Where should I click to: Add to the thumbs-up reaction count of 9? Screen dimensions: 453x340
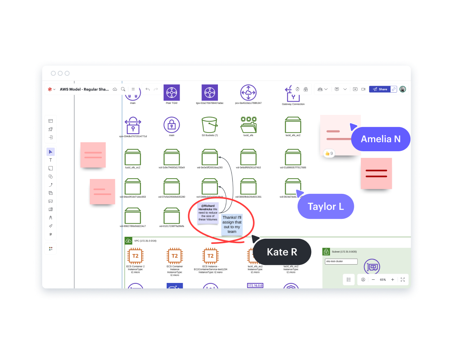328,153
